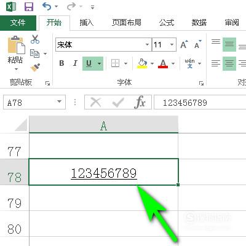Viewport: 246px width, 246px height.
Task: Select row 79 header
Action: pyautogui.click(x=14, y=197)
